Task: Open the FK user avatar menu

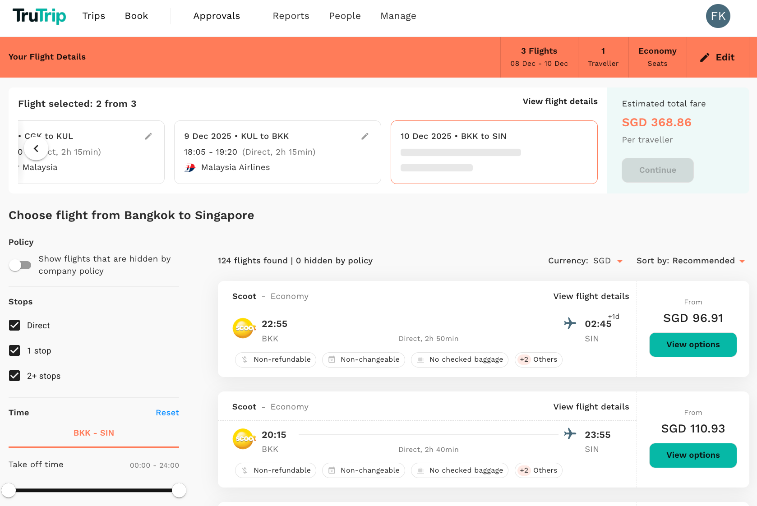Action: [718, 16]
